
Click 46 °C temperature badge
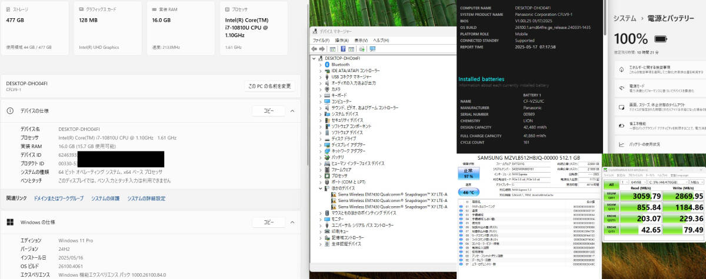coord(468,191)
